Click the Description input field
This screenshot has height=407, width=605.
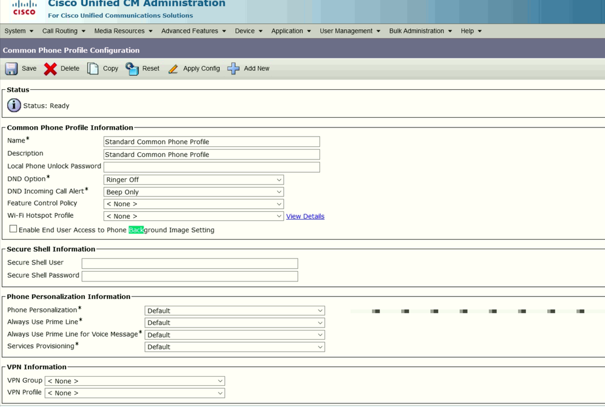212,155
